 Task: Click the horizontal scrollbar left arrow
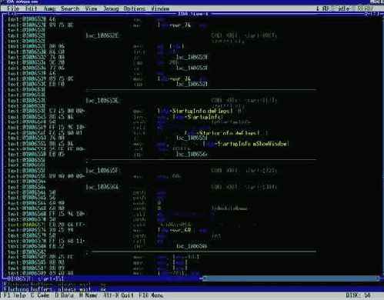click(x=202, y=278)
